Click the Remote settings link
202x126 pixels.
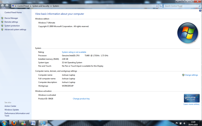11,22
